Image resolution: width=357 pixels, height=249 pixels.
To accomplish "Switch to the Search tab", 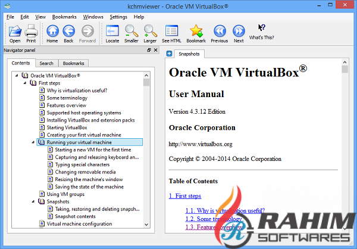I will (46, 63).
